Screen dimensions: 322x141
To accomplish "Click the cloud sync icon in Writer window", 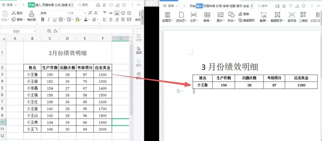I will 278,6.
